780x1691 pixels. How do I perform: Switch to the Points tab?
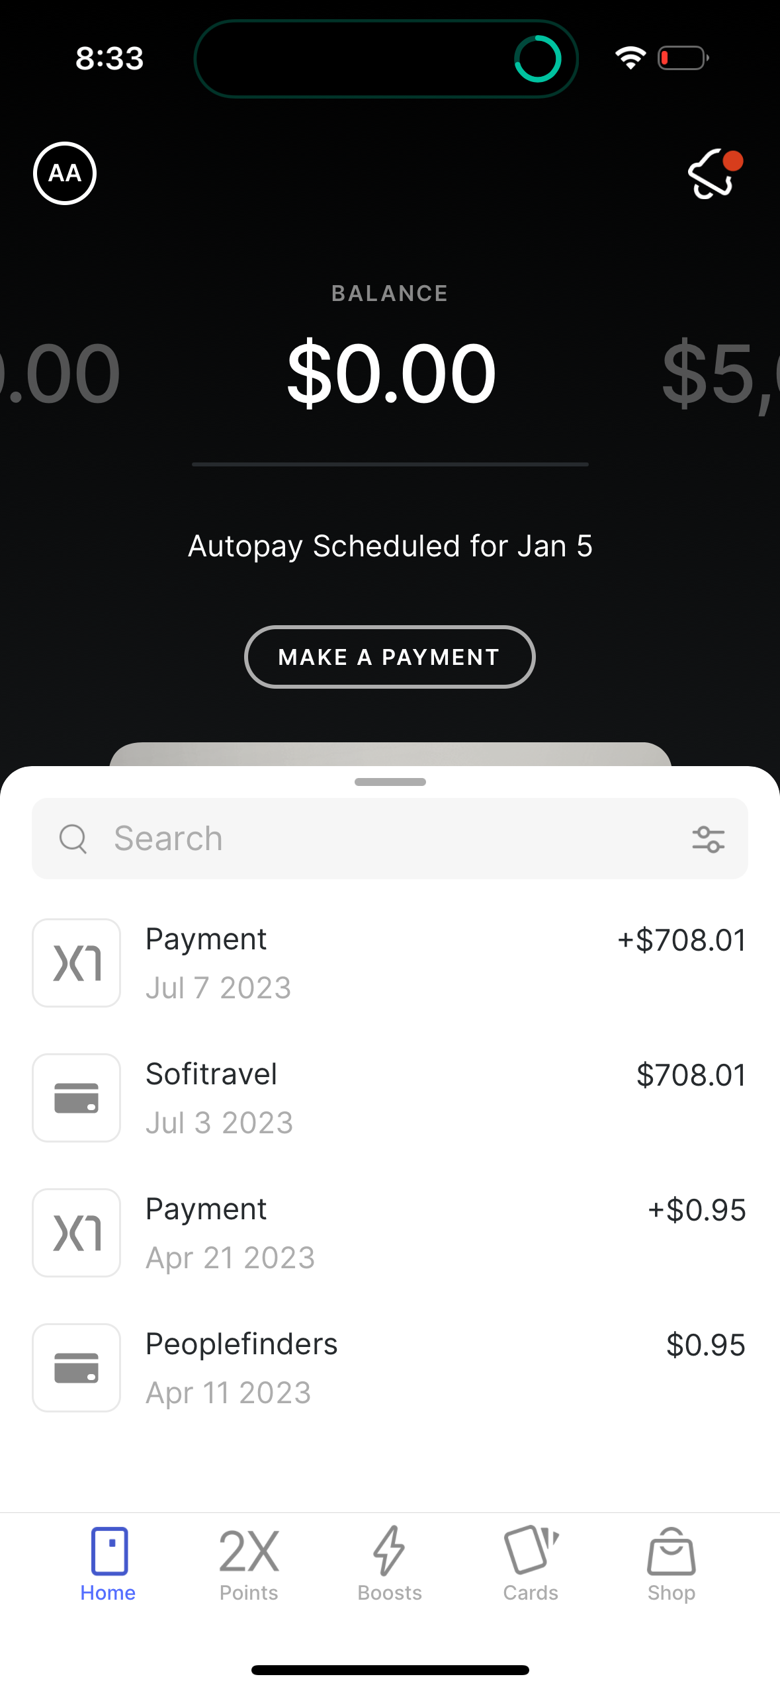(x=249, y=1564)
